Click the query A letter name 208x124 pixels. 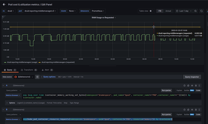(7, 86)
